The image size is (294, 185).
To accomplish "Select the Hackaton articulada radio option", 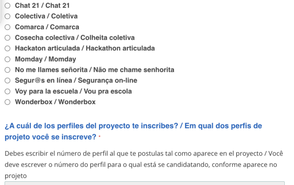I will [x=8, y=49].
